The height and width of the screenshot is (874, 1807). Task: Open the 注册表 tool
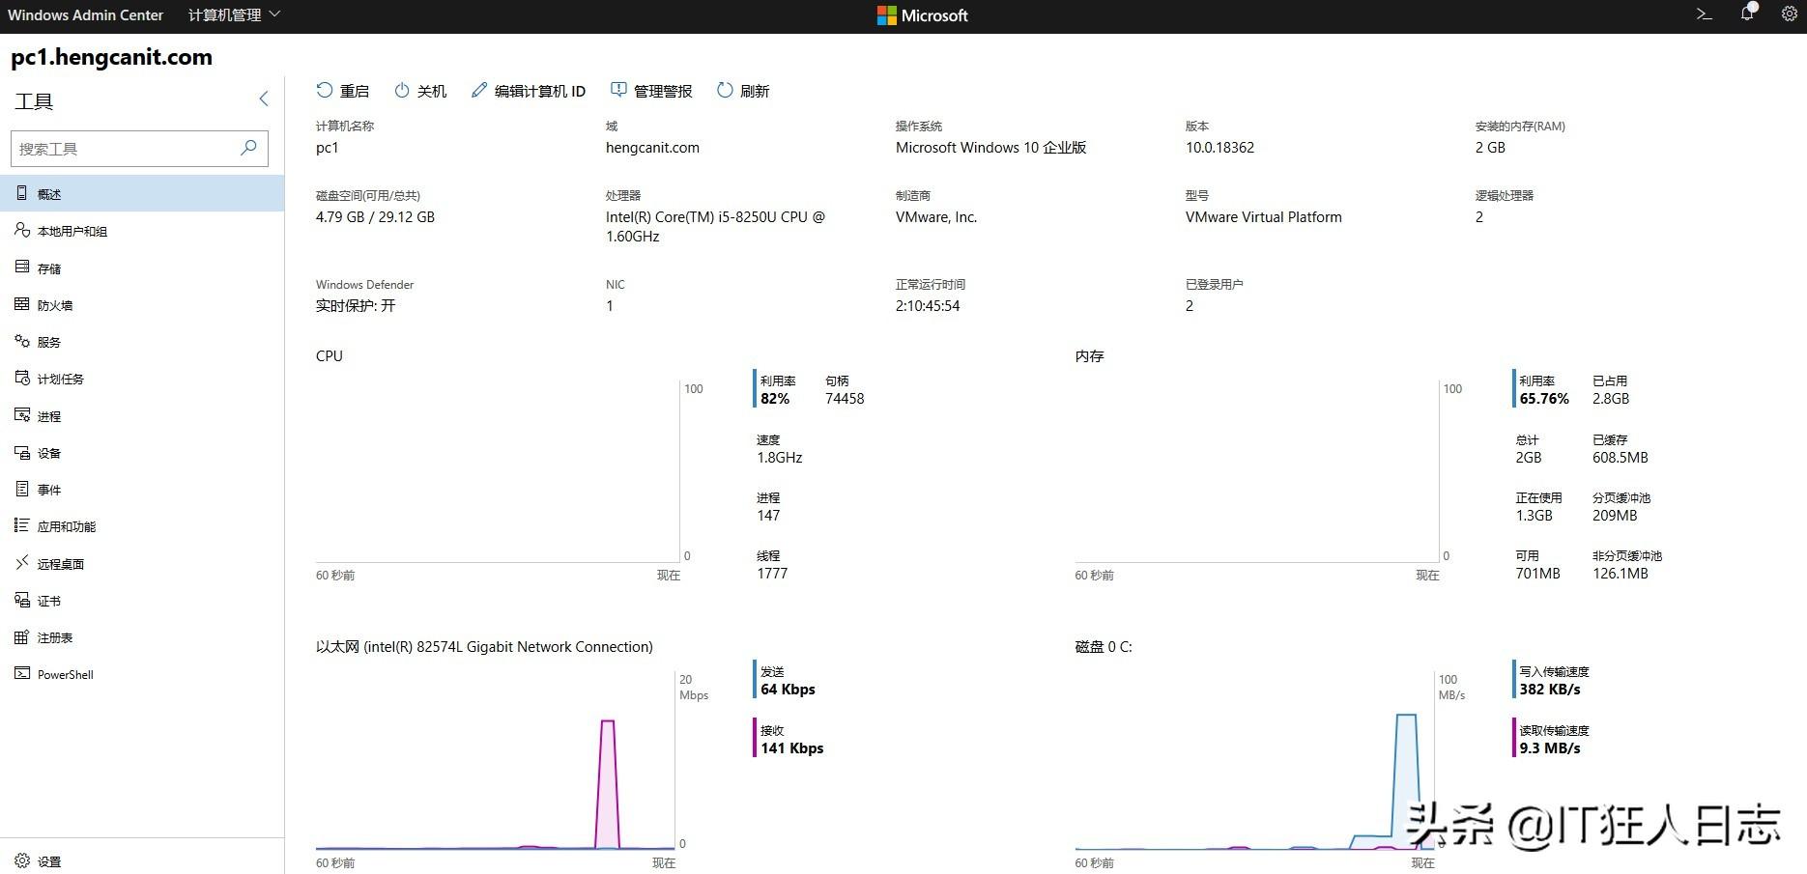click(x=142, y=637)
